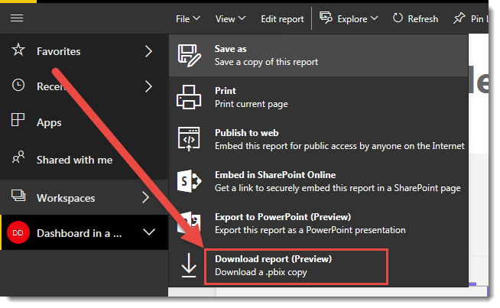Viewport: 500px width, 308px height.
Task: Click the Workspaces stacked-windows icon
Action: pos(18,196)
